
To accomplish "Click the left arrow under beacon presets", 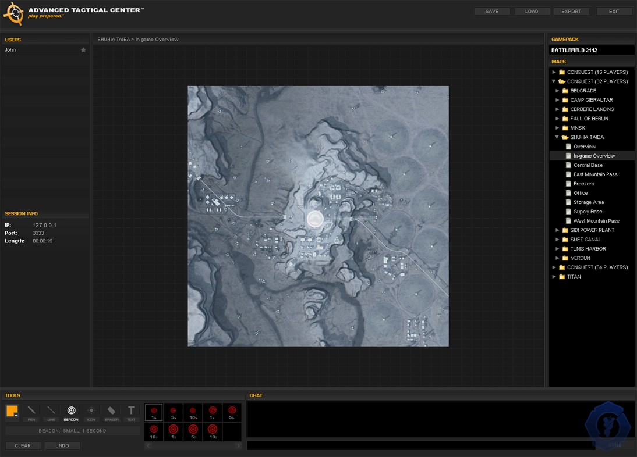I will (x=148, y=445).
